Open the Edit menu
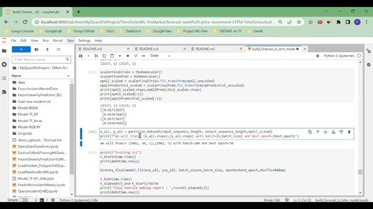 (23, 41)
